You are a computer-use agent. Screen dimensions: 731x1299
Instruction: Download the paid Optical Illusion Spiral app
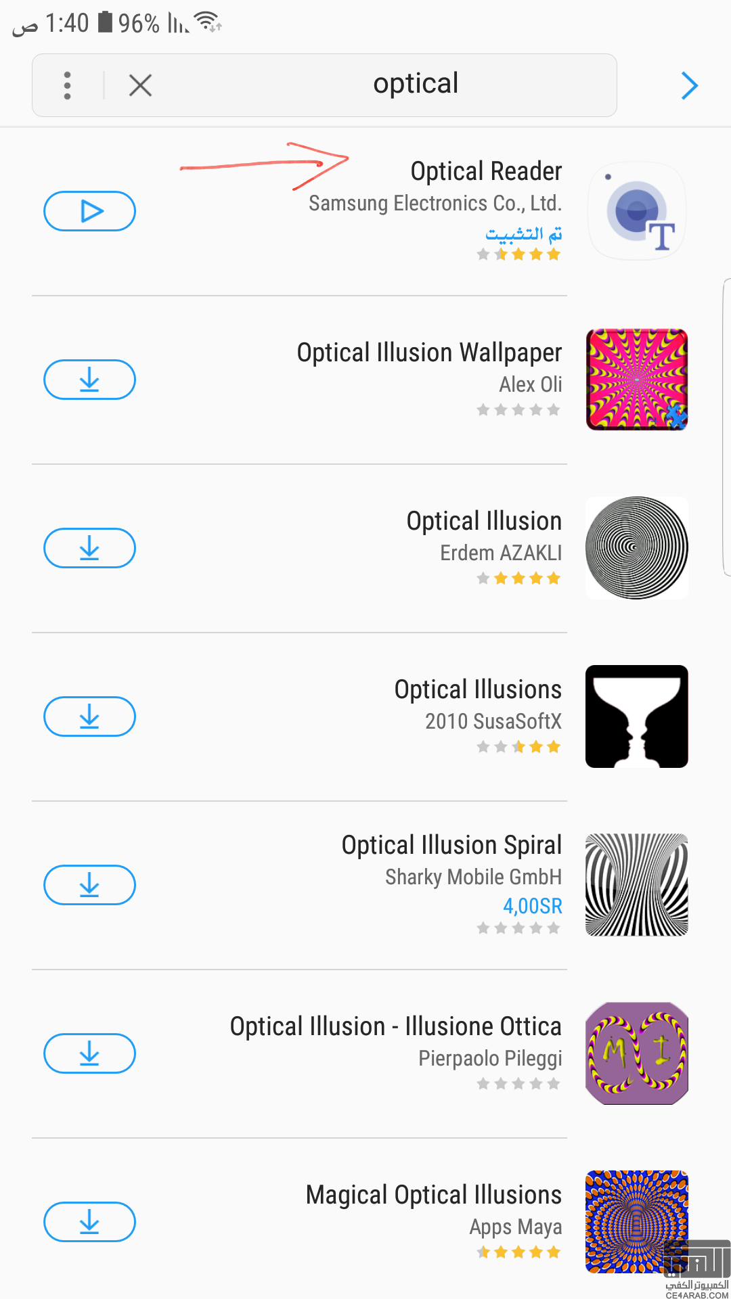pyautogui.click(x=90, y=885)
